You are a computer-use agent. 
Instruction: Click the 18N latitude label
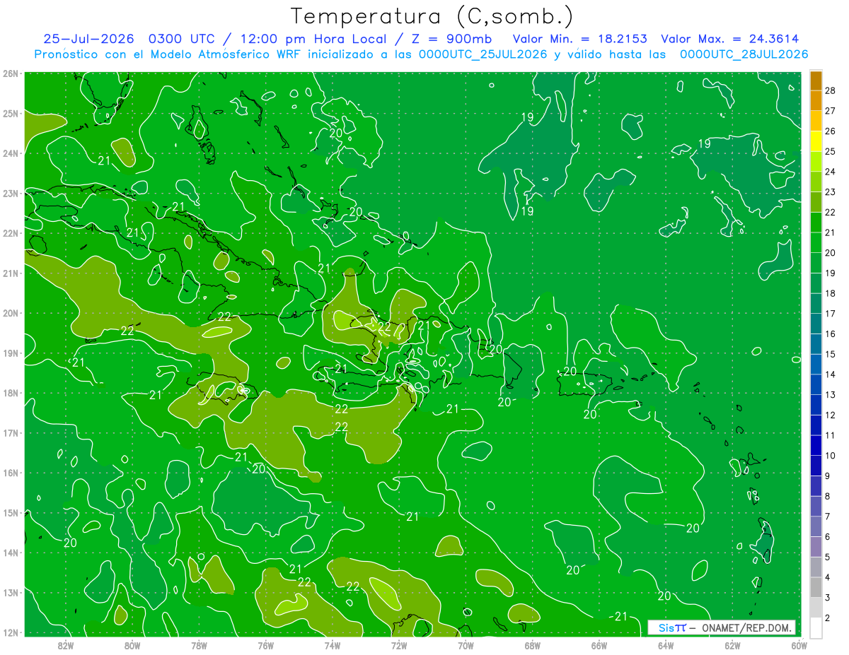tap(11, 393)
